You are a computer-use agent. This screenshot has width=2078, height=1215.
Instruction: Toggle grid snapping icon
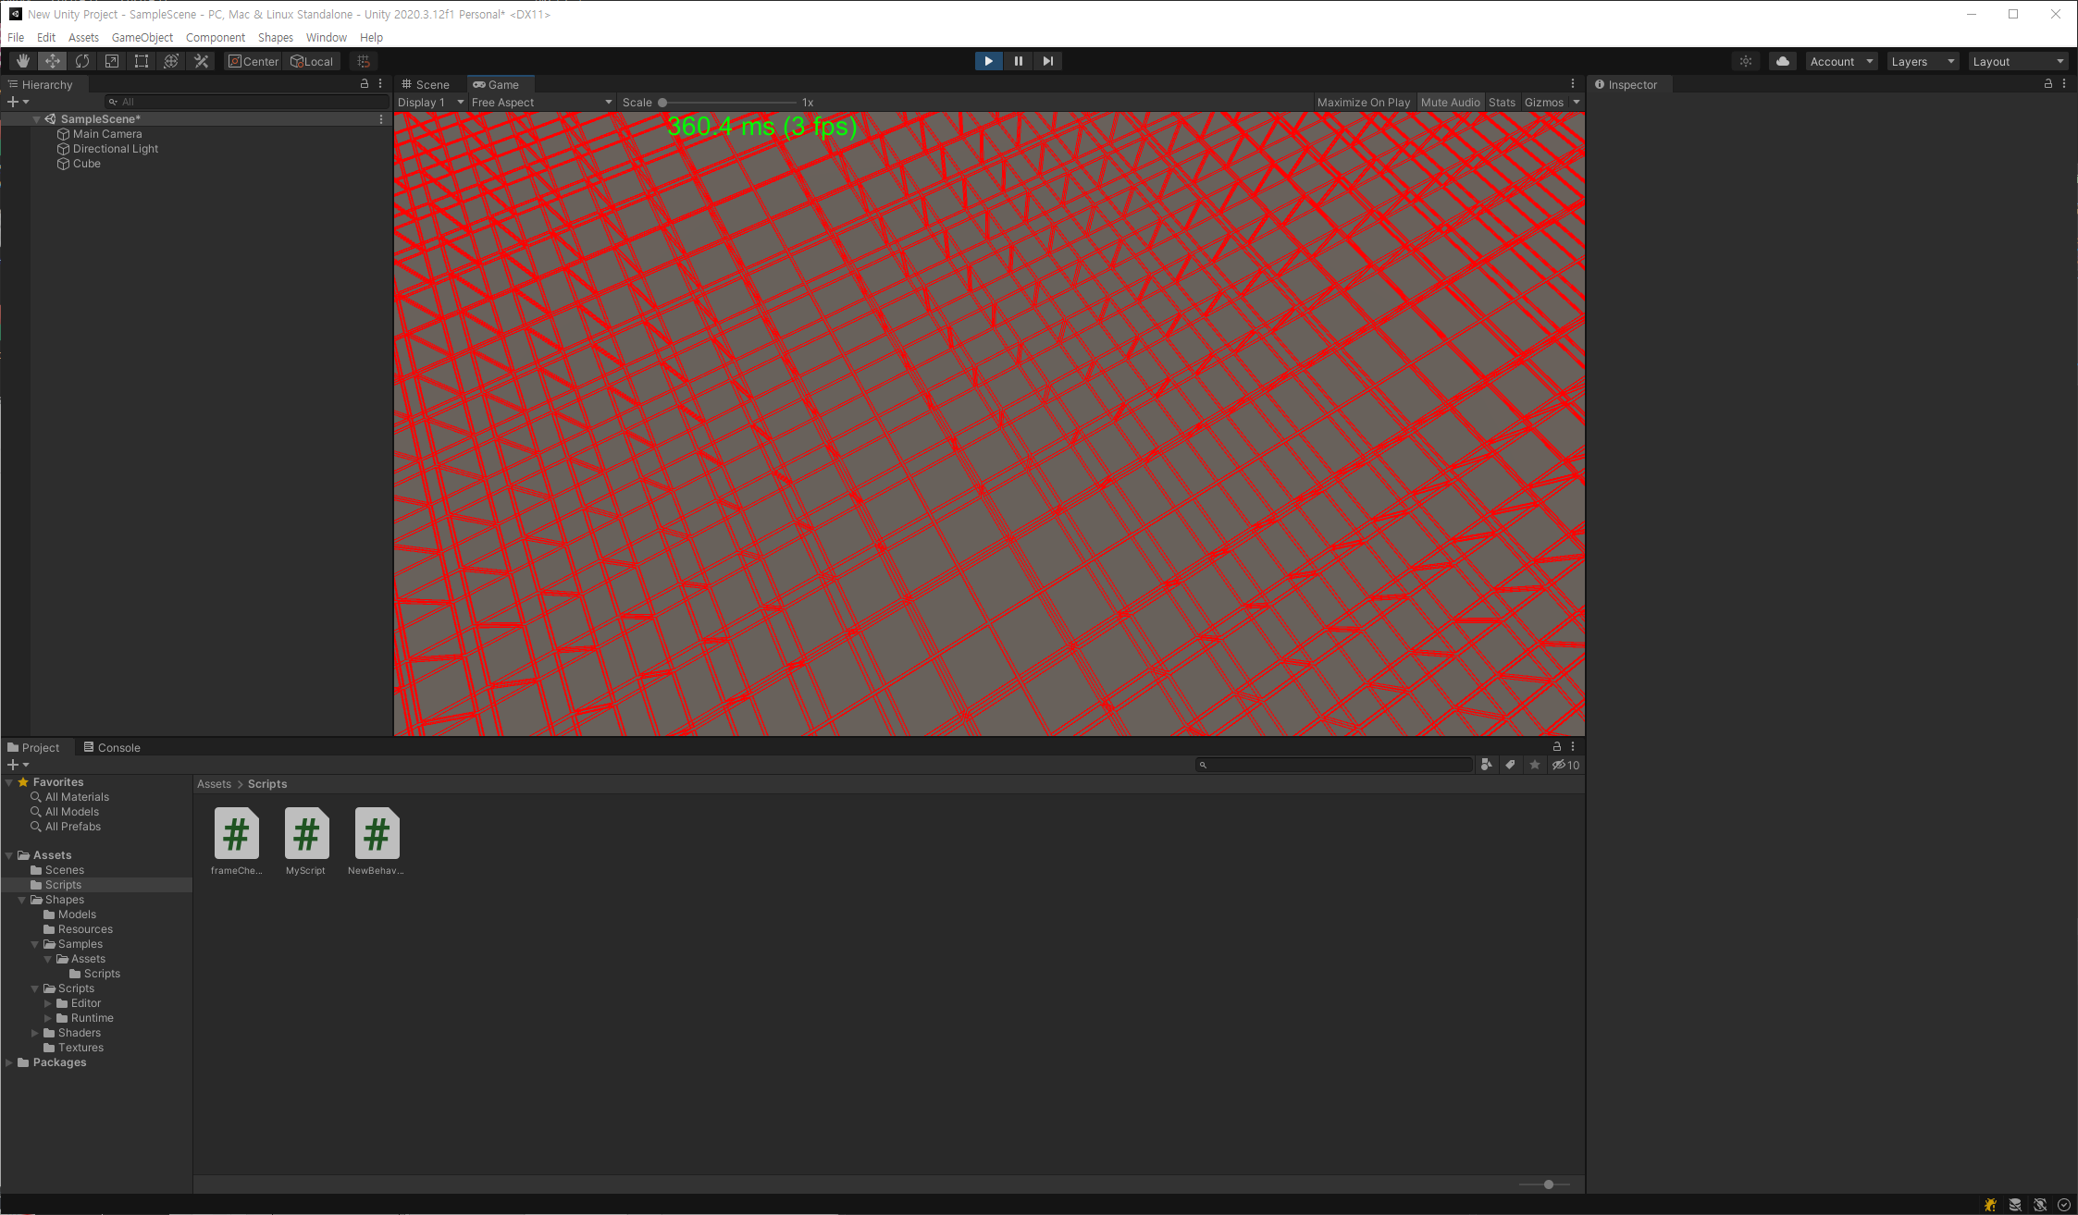pos(364,61)
